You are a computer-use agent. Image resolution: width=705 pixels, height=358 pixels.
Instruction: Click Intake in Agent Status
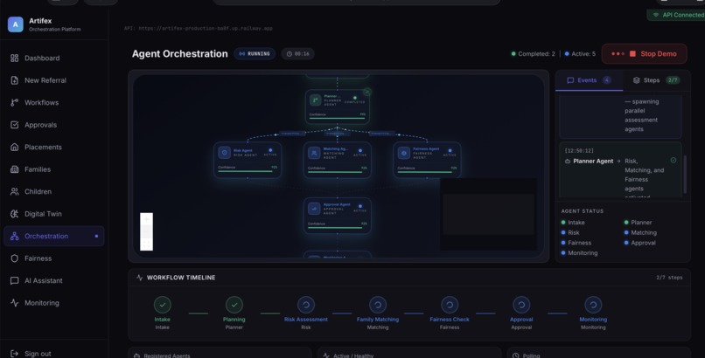573,223
